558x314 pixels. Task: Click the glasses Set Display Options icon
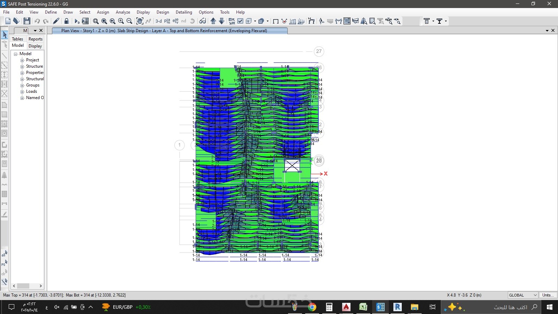point(202,21)
